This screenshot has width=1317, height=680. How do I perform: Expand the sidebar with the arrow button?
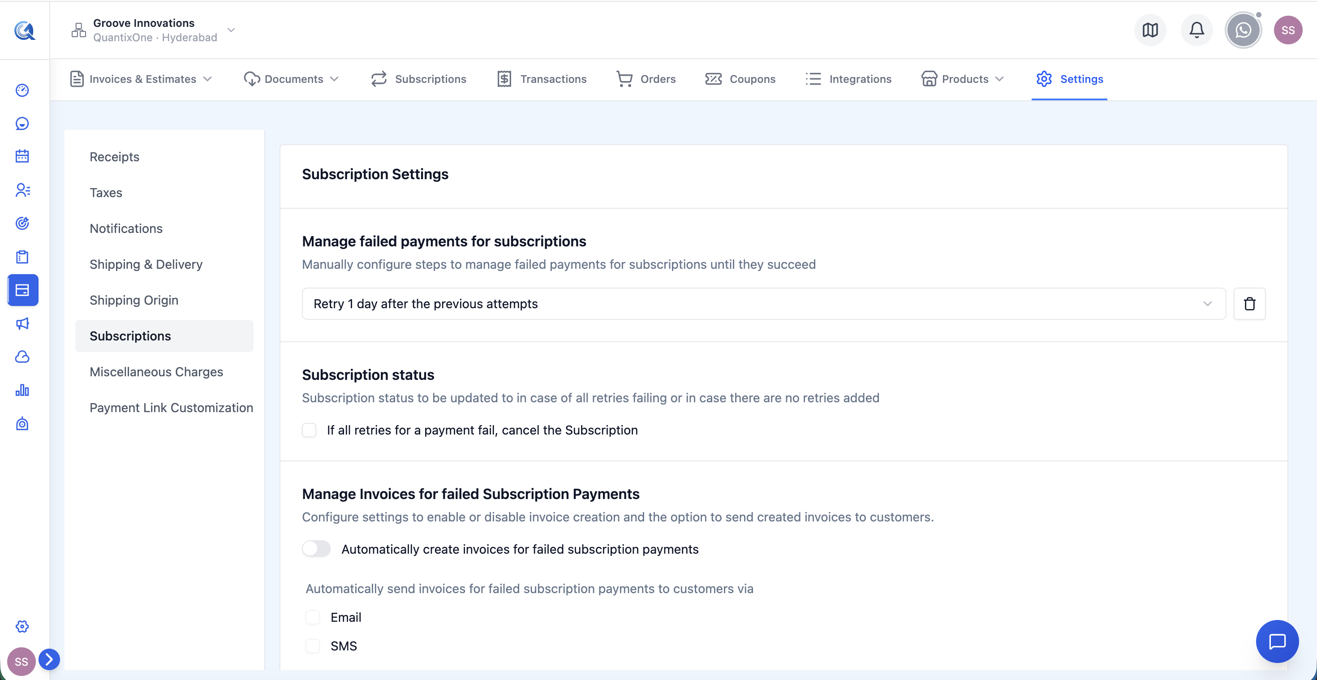point(49,659)
